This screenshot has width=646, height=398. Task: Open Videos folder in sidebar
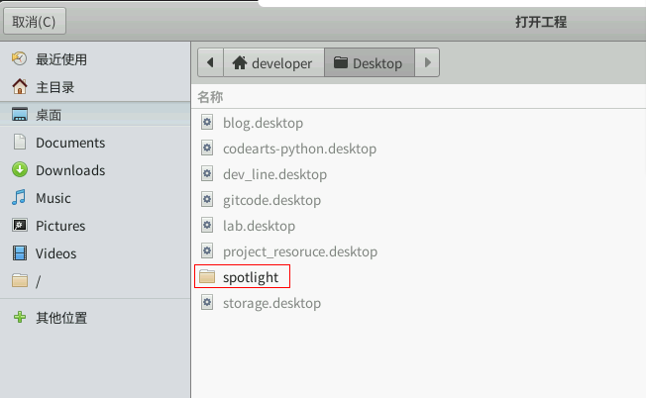(x=55, y=253)
